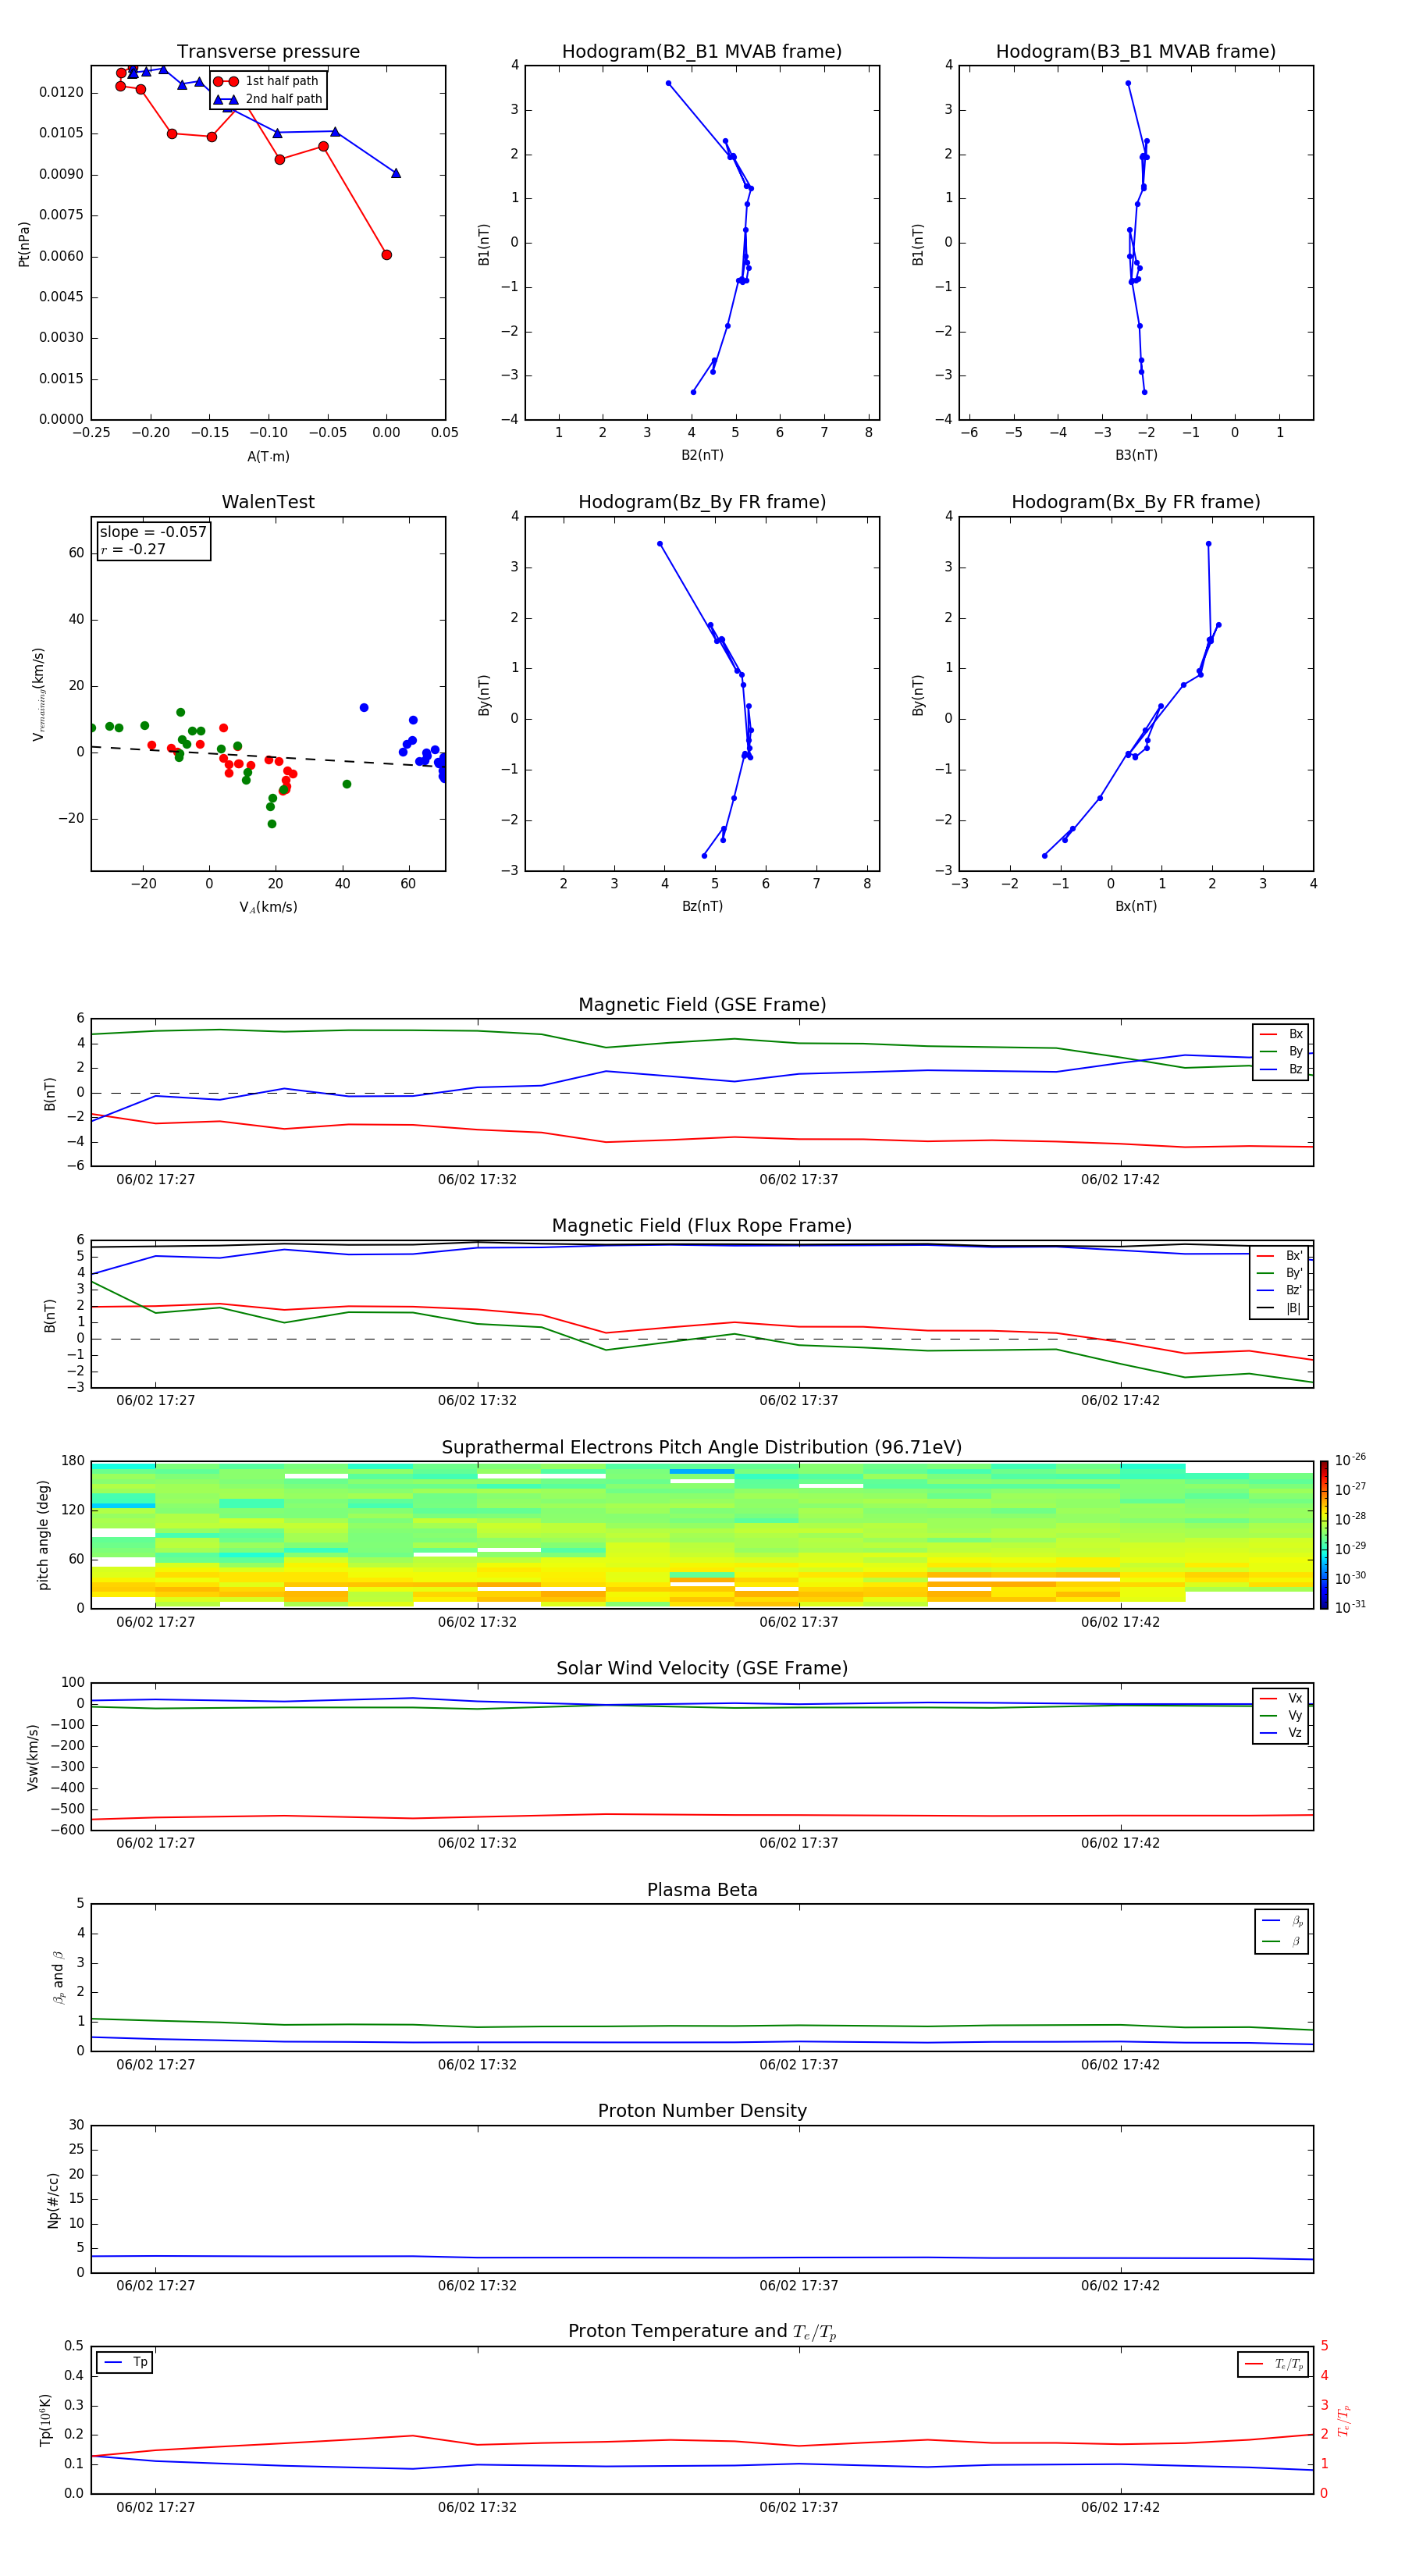Select the "slope = -0.057" annotation
The image size is (1405, 2576).
tap(153, 532)
